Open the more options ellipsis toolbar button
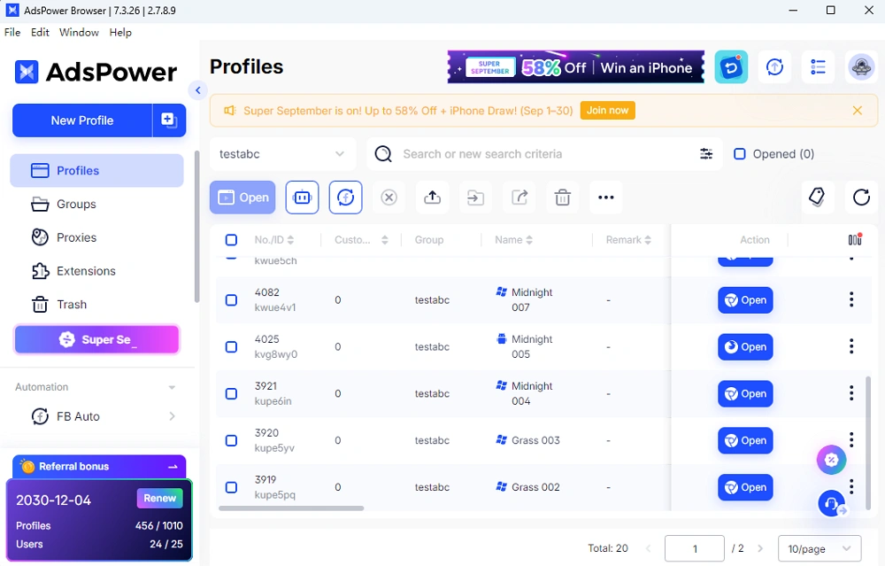This screenshot has width=885, height=566. [x=606, y=198]
